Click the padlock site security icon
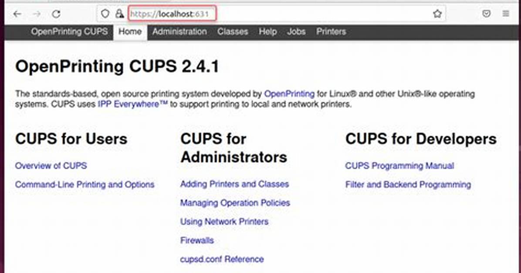 (119, 13)
